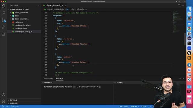Close the bottom panel
This screenshot has height=108, width=193.
[x=183, y=79]
